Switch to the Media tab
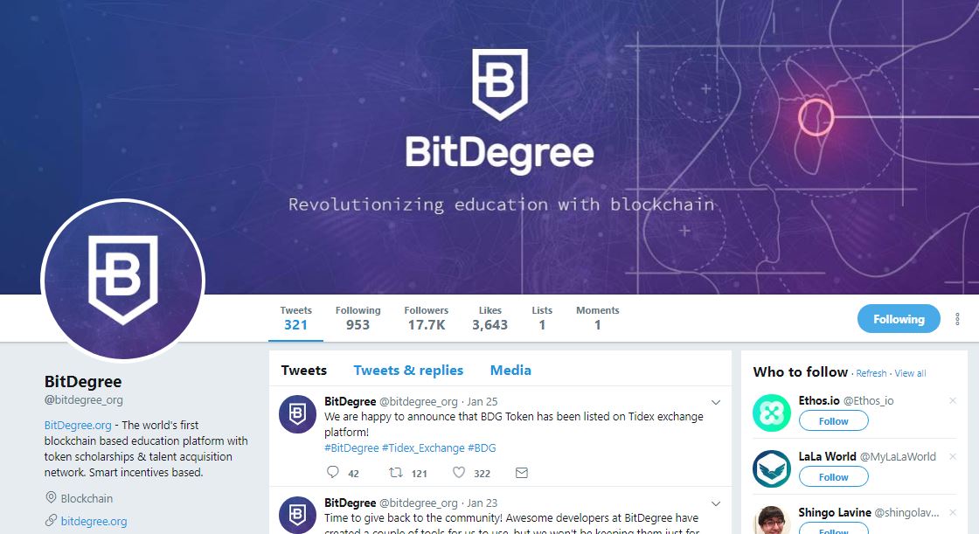979x534 pixels. pos(510,371)
